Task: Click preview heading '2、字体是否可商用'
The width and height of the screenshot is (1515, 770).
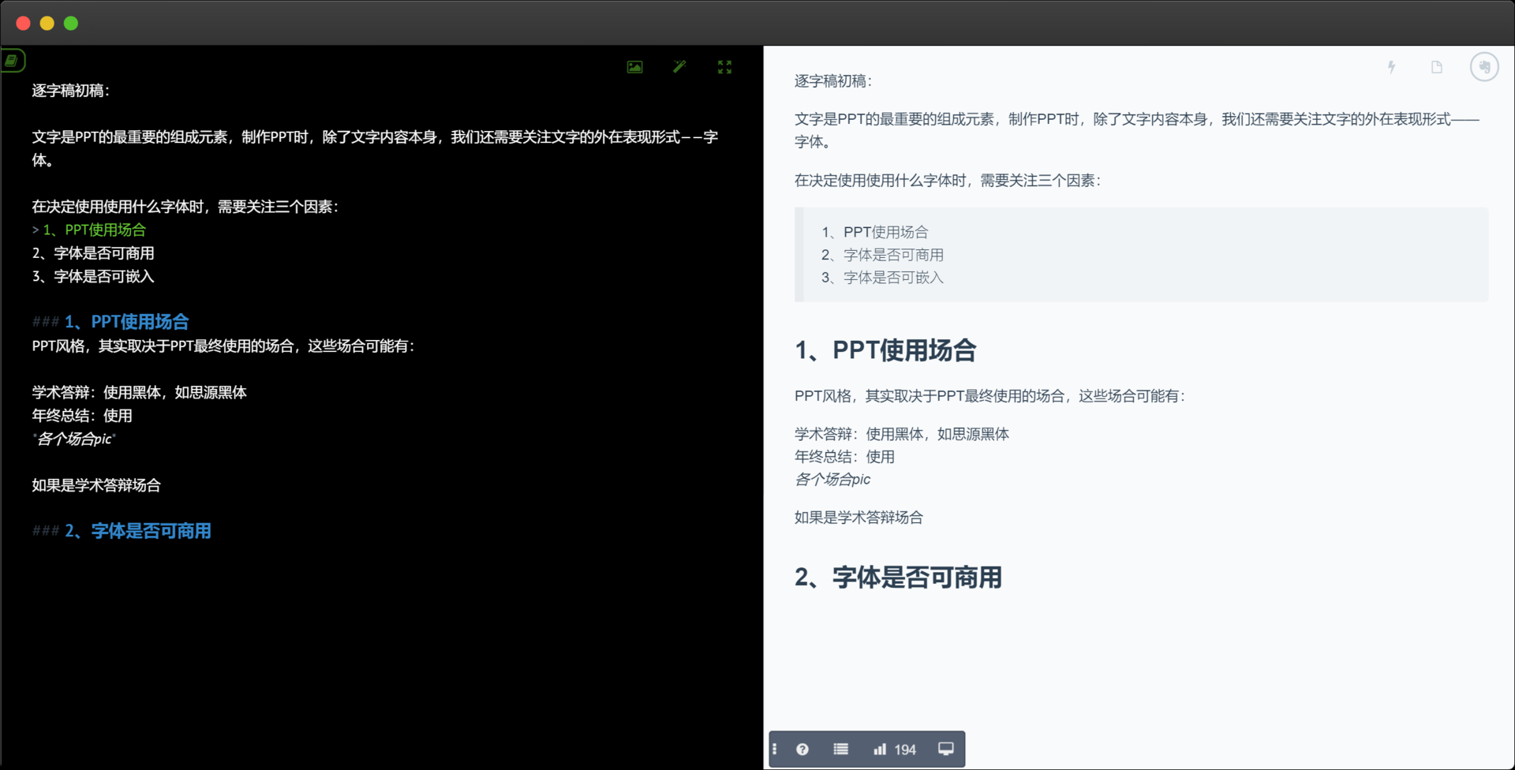Action: point(898,577)
